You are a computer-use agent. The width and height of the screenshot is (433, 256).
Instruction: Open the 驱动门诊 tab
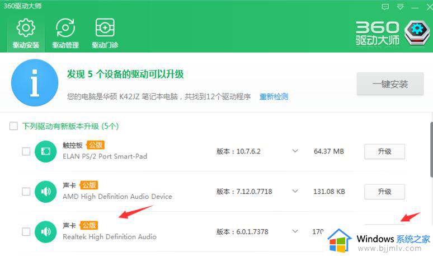105,34
